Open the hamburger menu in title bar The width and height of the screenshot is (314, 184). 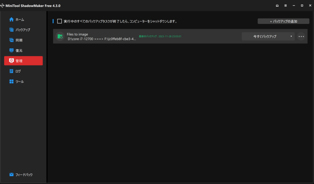click(x=285, y=6)
